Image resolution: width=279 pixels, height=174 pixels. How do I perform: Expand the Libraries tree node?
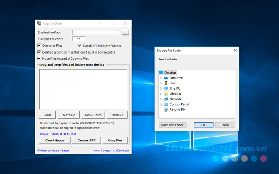coord(161,94)
